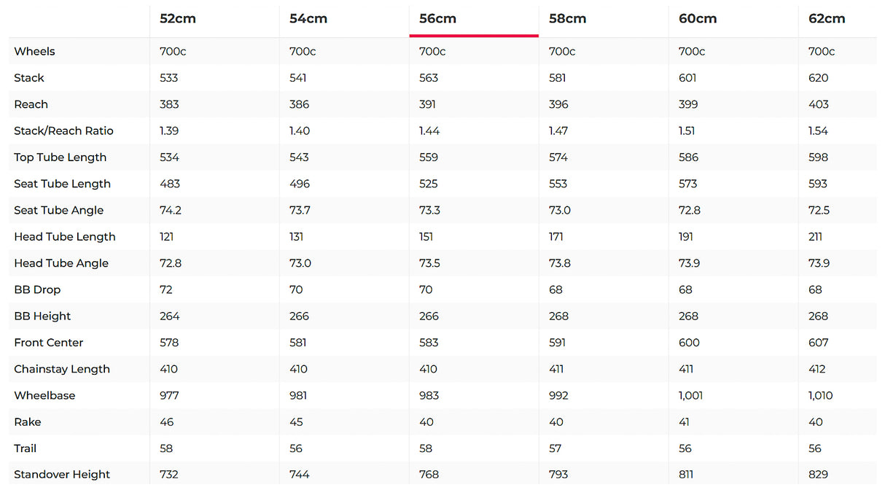Select the 60cm size tab
The height and width of the screenshot is (498, 885).
pyautogui.click(x=697, y=19)
